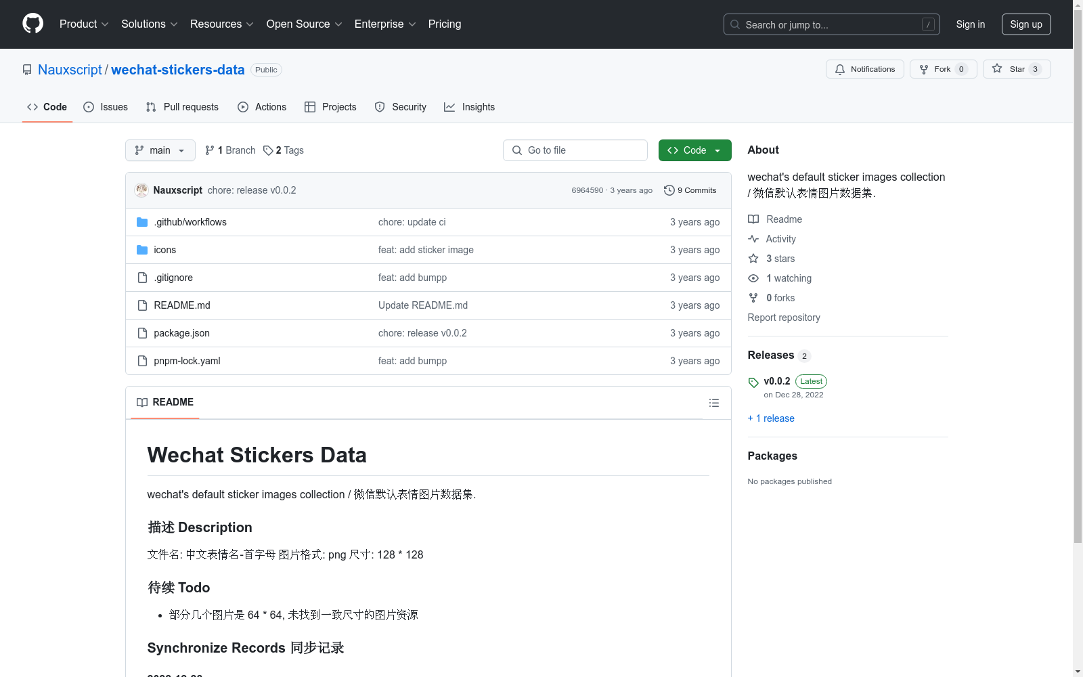This screenshot has height=677, width=1083.
Task: Click the branch icon beside 1 Branch
Action: pyautogui.click(x=210, y=150)
